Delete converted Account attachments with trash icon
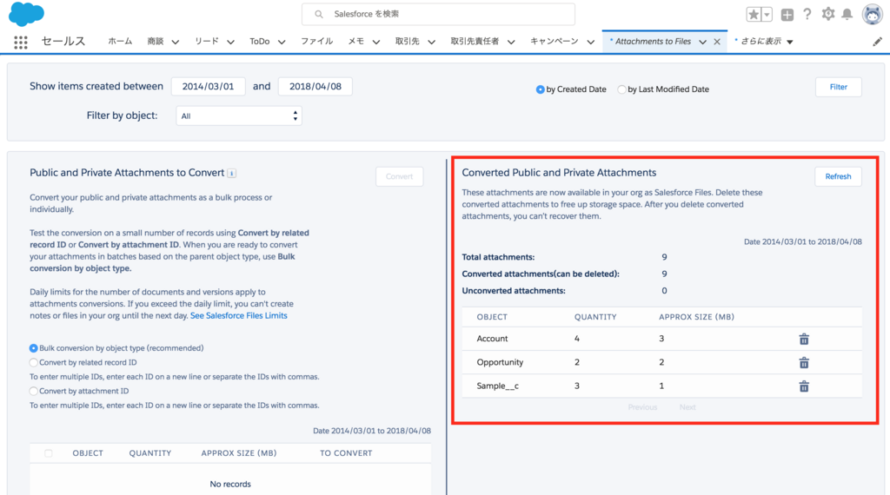890x495 pixels. [x=804, y=339]
